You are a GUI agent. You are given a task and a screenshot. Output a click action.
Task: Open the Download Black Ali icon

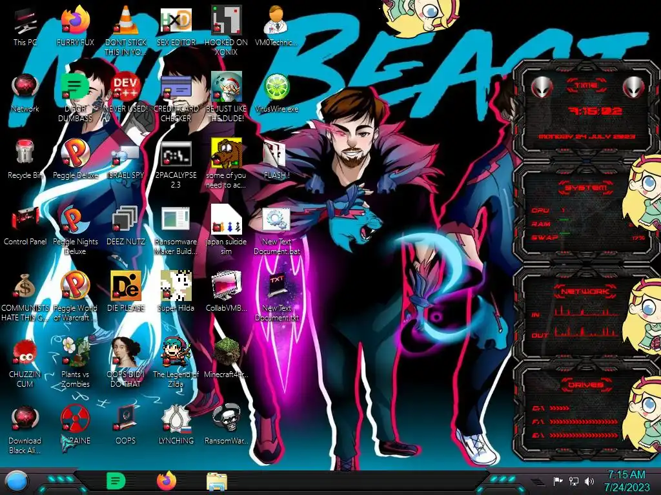tap(25, 429)
